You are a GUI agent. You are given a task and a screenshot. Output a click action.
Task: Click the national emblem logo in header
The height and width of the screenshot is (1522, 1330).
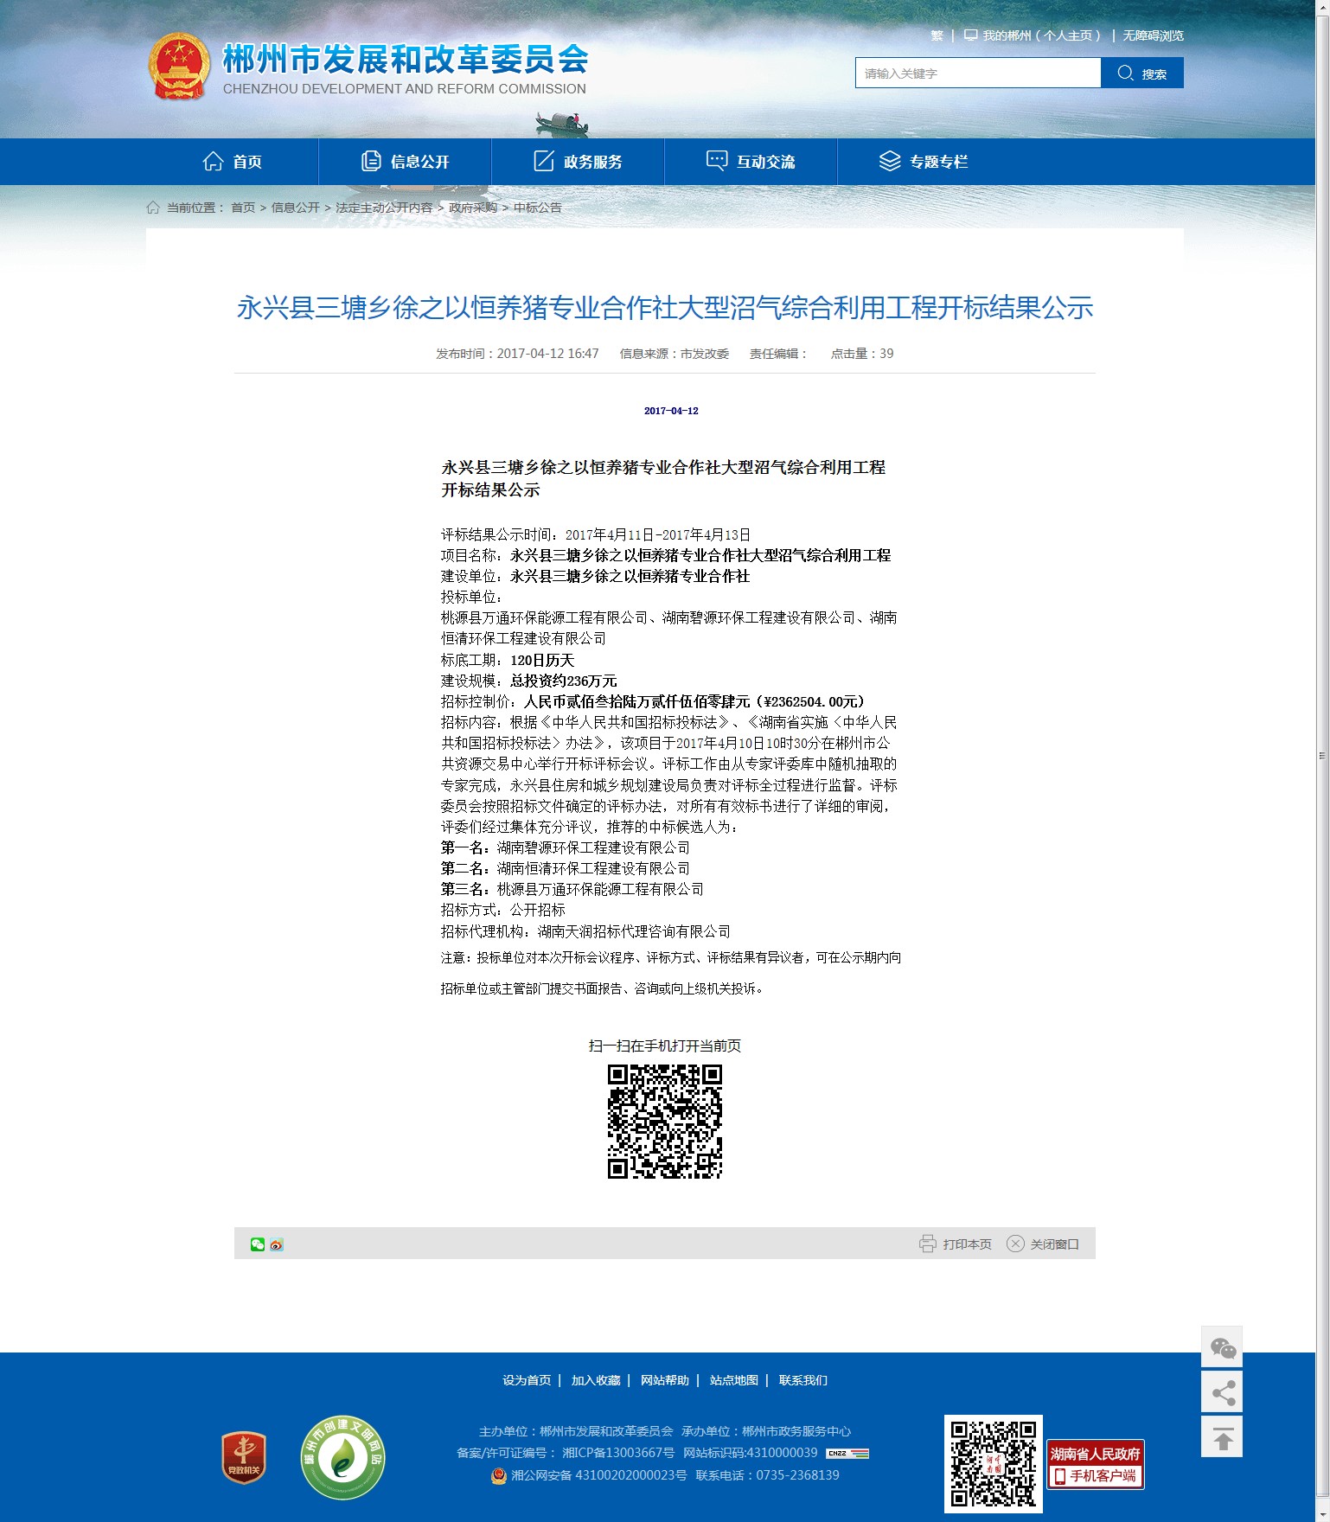tap(179, 67)
